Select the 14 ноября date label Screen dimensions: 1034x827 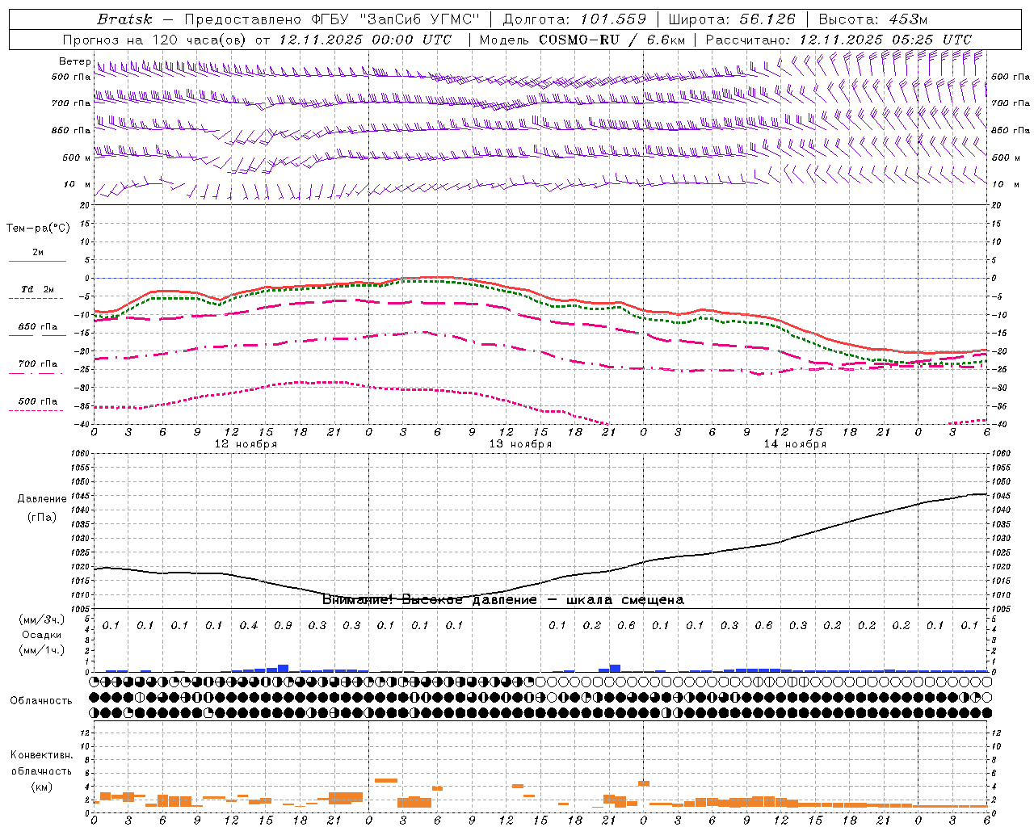(x=795, y=444)
